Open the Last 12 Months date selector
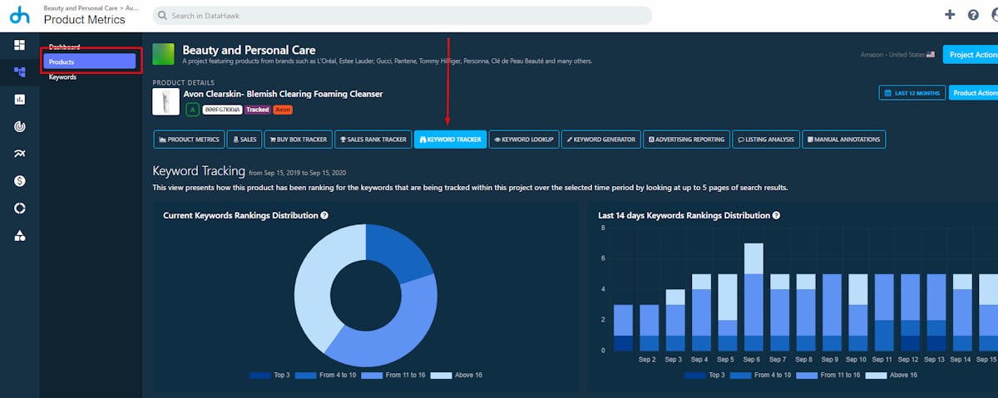998x398 pixels. tap(912, 93)
